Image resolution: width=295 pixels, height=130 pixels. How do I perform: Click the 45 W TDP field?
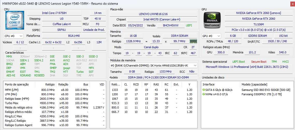[98, 19]
